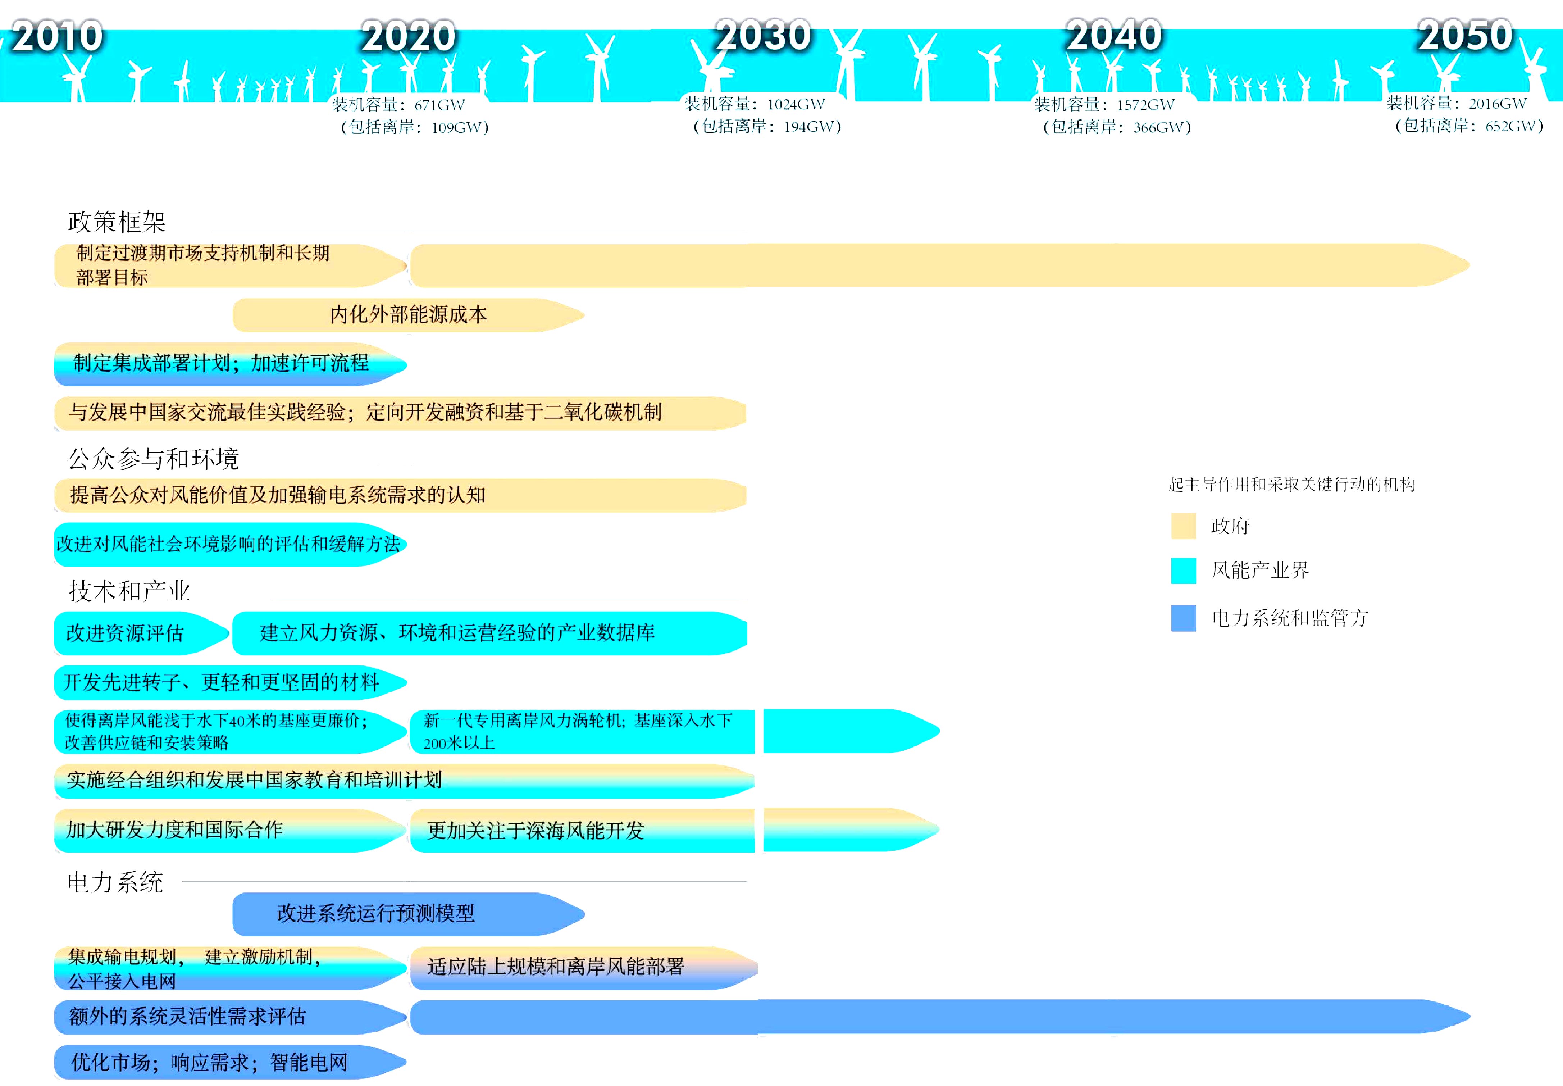Screen dimensions: 1563x1086
Task: Click the 2020 timeline year marker
Action: point(408,36)
